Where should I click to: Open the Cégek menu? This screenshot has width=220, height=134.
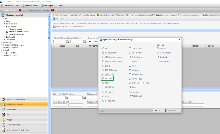[x=60, y=6]
